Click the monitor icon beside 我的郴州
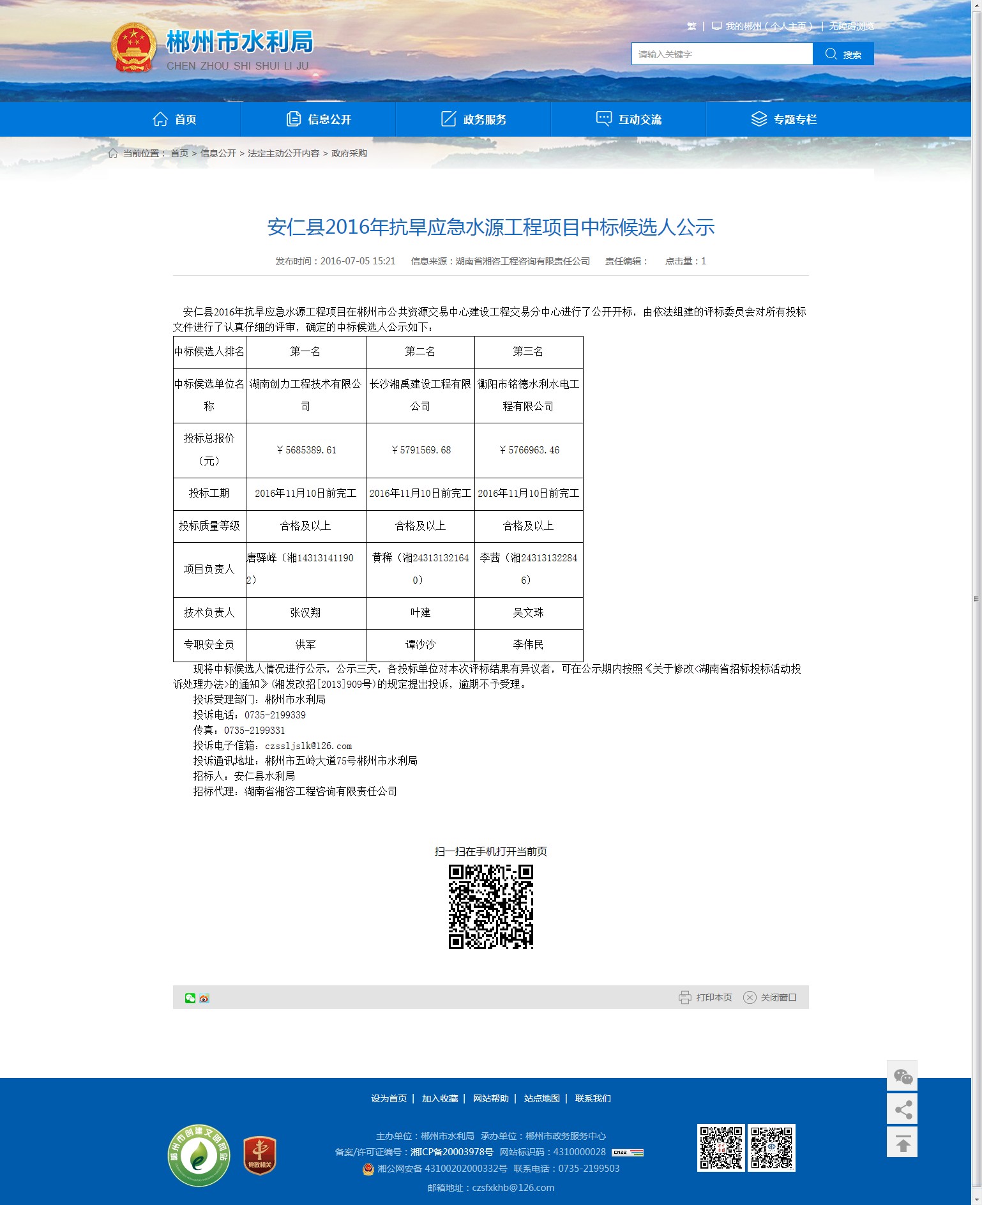 tap(717, 26)
